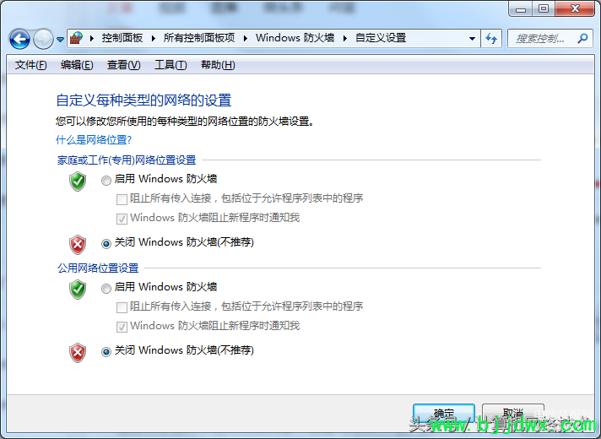This screenshot has height=439, width=601.
Task: Open the recent pages dropdown arrow
Action: tap(60, 39)
